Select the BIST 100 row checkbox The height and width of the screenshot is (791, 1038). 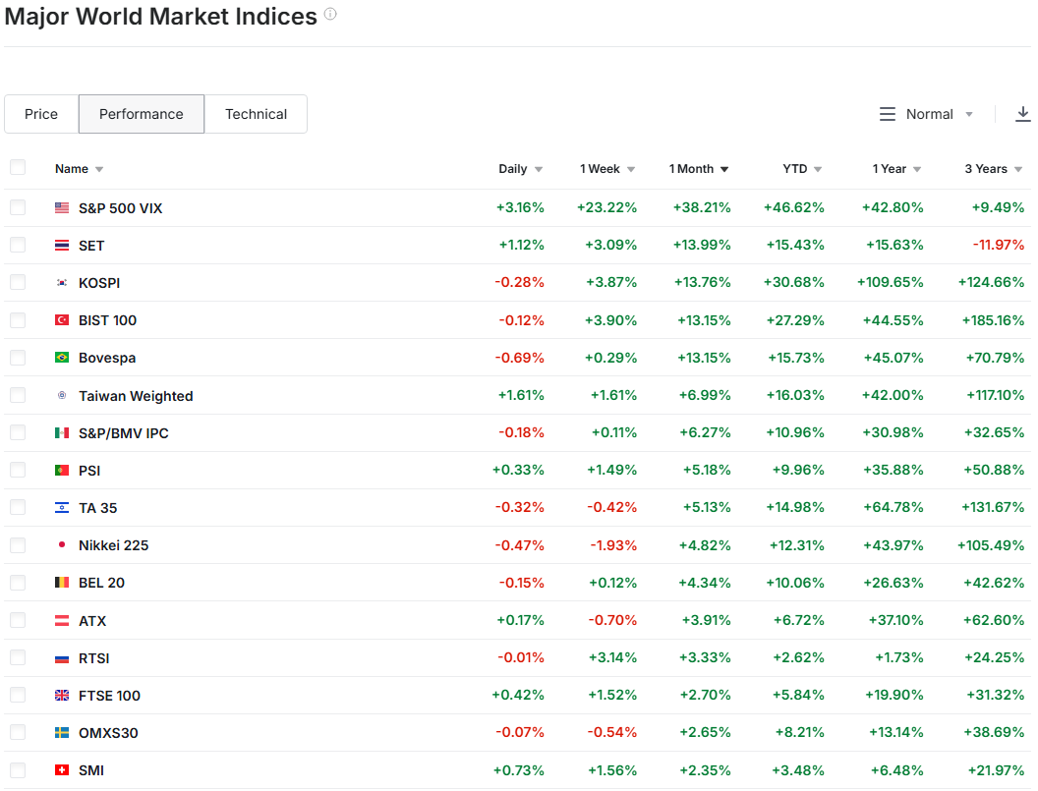click(18, 320)
